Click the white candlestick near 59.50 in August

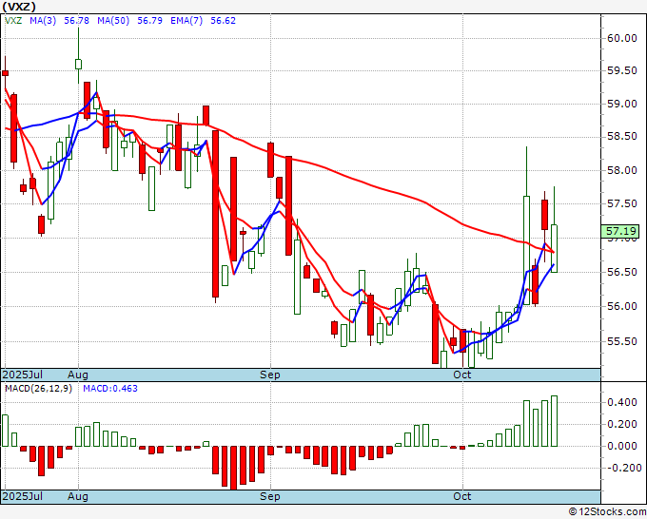(x=78, y=64)
